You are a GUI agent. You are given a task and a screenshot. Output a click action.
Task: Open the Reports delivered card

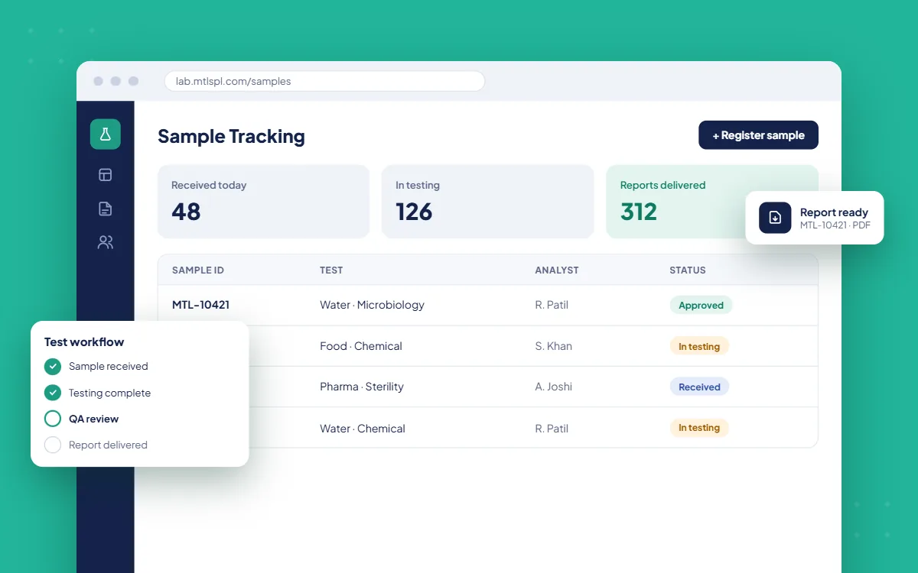click(712, 202)
